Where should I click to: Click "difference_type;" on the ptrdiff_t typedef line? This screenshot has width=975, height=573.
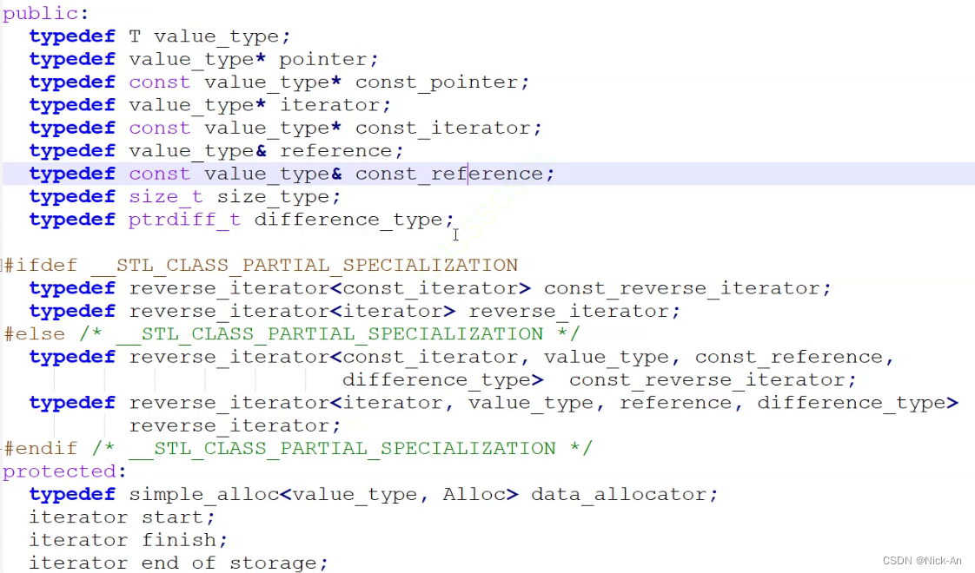354,220
